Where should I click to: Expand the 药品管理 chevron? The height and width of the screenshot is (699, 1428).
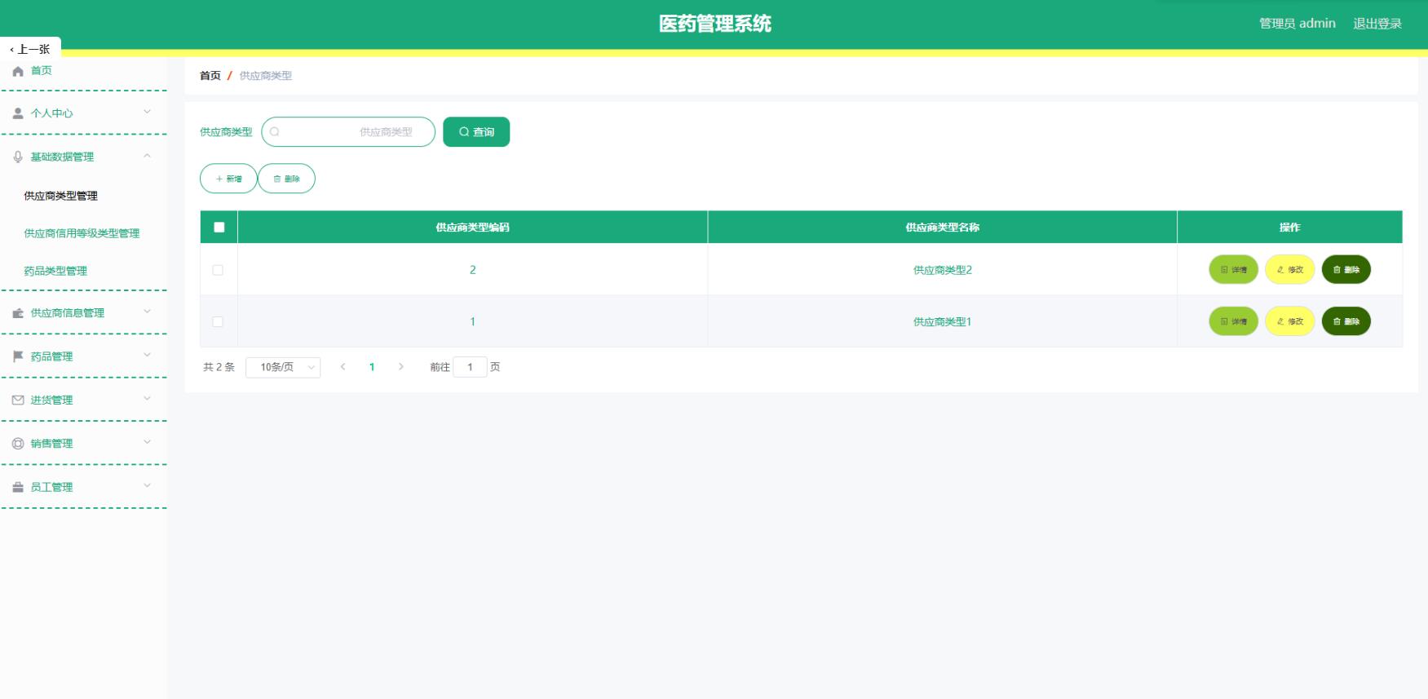147,355
